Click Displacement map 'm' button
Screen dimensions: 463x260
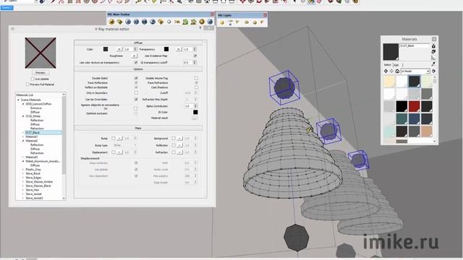click(119, 152)
